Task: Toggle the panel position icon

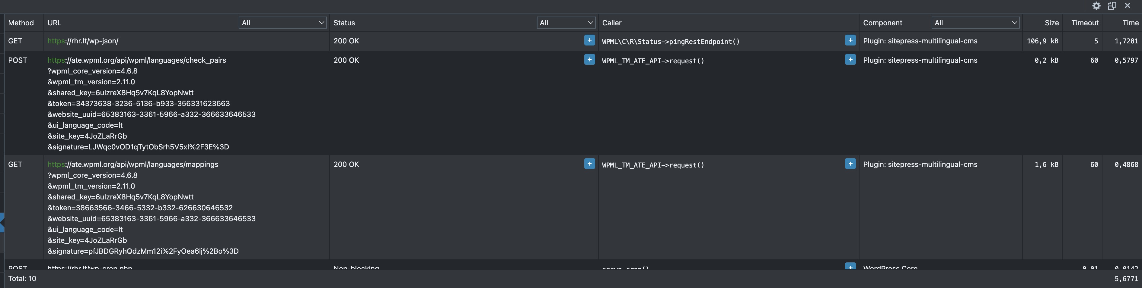Action: (x=1112, y=6)
